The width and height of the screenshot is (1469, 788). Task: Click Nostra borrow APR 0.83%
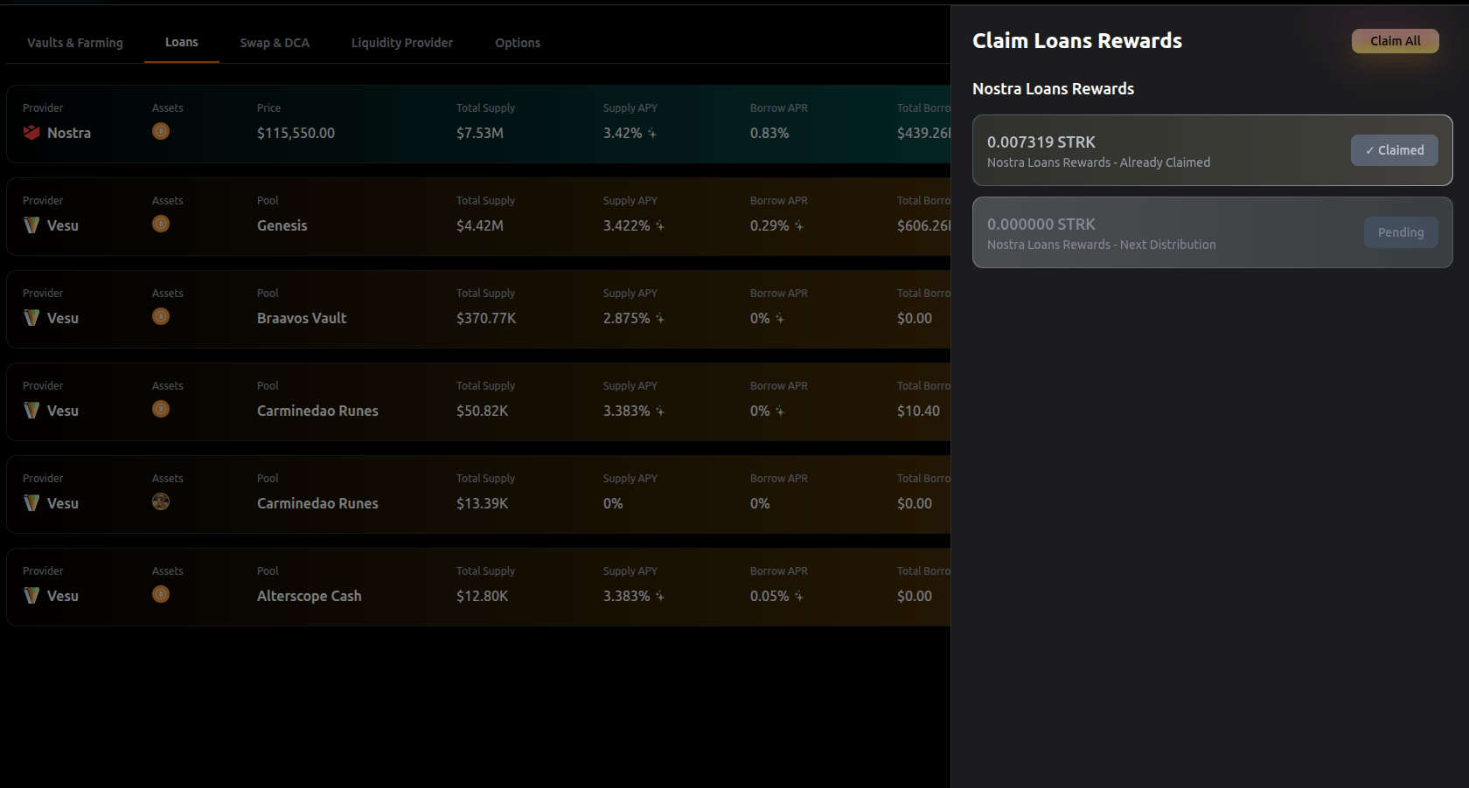(769, 133)
